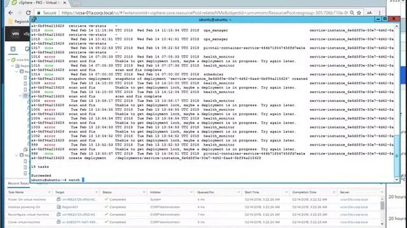Click 'Succeeded' text in terminal
The height and width of the screenshot is (228, 407).
(x=41, y=175)
